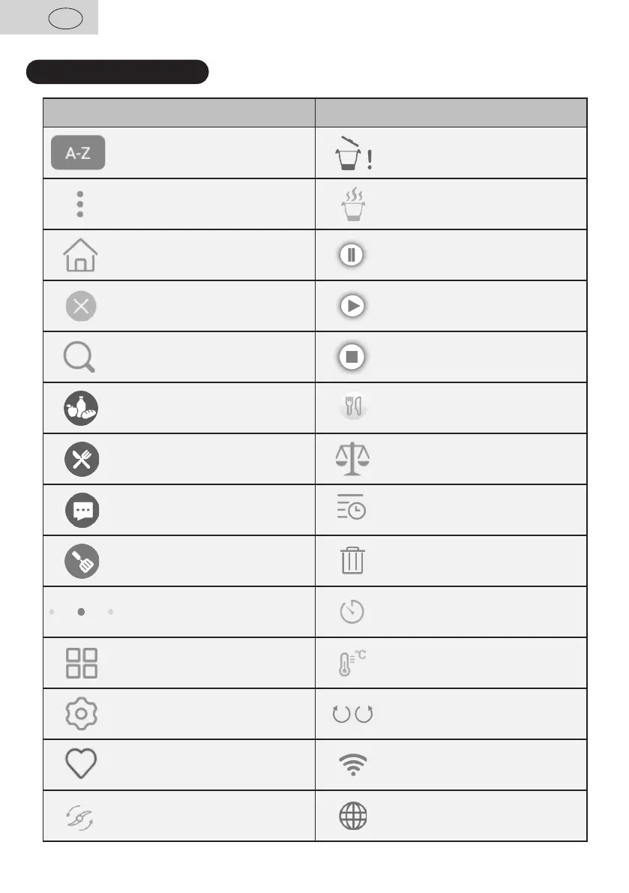
Task: Toggle favorite with the heart icon
Action: click(x=81, y=765)
